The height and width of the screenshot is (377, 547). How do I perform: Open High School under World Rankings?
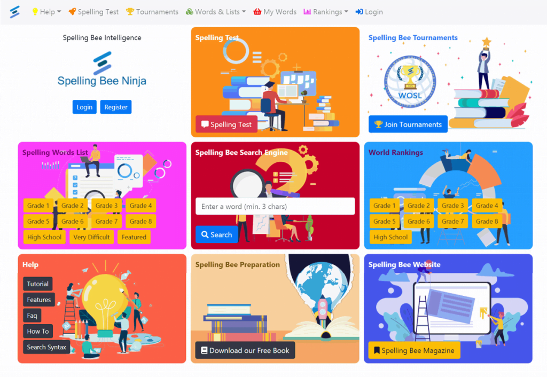[390, 237]
